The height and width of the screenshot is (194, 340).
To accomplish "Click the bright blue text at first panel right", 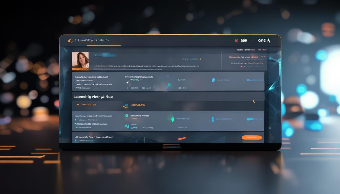I will click(255, 80).
